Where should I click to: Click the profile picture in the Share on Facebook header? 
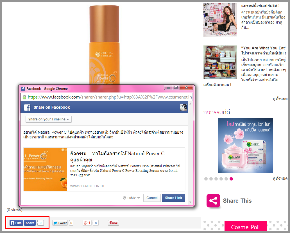coord(183,107)
